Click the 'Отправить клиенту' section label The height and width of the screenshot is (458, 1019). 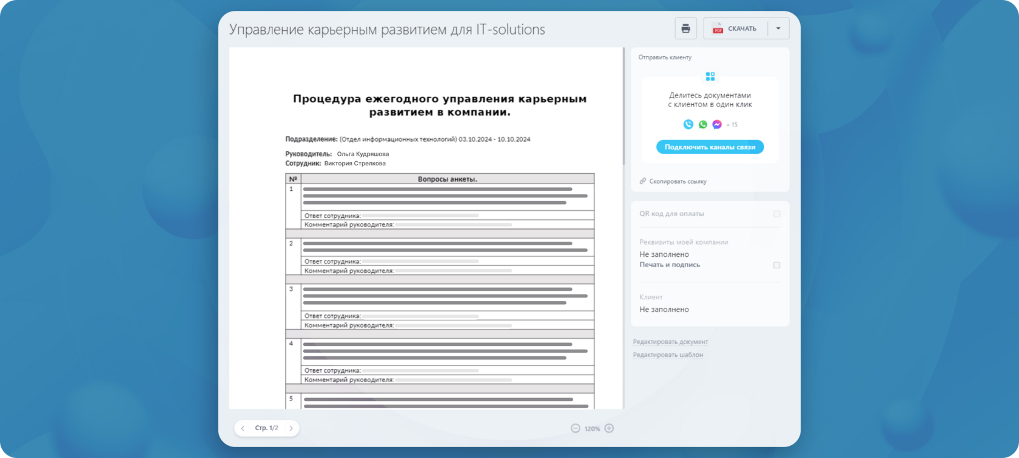click(665, 58)
